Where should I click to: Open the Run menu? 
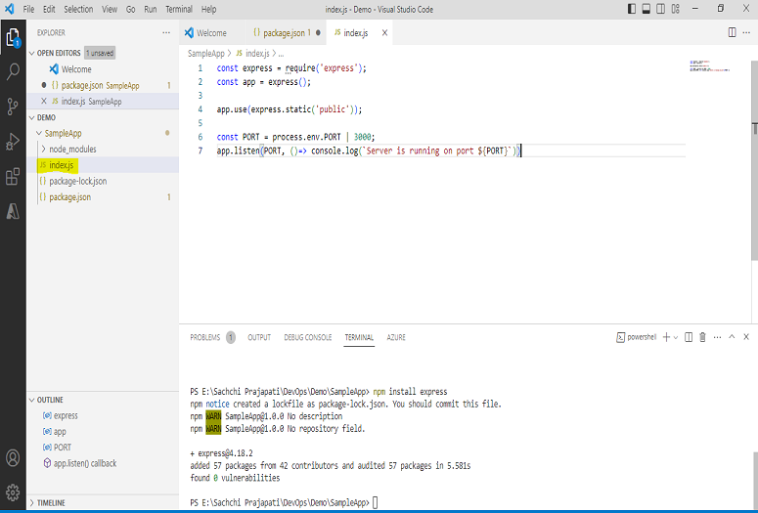pyautogui.click(x=151, y=9)
